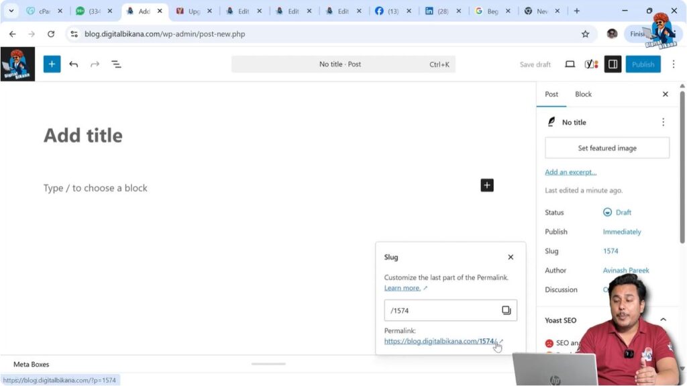Open the editor Options three-dot menu
Screen dimensions: 687x386
coord(674,64)
